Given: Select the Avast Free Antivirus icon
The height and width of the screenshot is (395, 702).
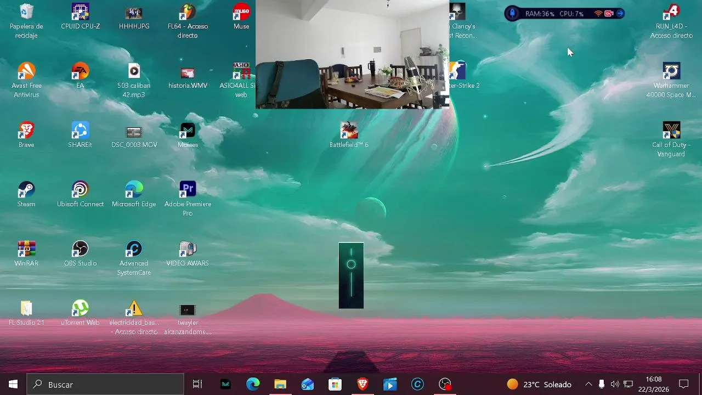Looking at the screenshot, I should 26,80.
